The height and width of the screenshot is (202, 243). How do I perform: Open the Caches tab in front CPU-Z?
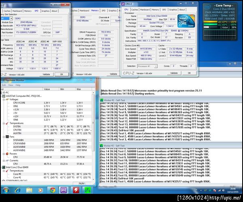tap(134, 10)
